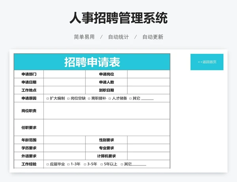This screenshot has height=182, width=237.
Task: Click the 岗位职责 label cell
Action: [29, 111]
